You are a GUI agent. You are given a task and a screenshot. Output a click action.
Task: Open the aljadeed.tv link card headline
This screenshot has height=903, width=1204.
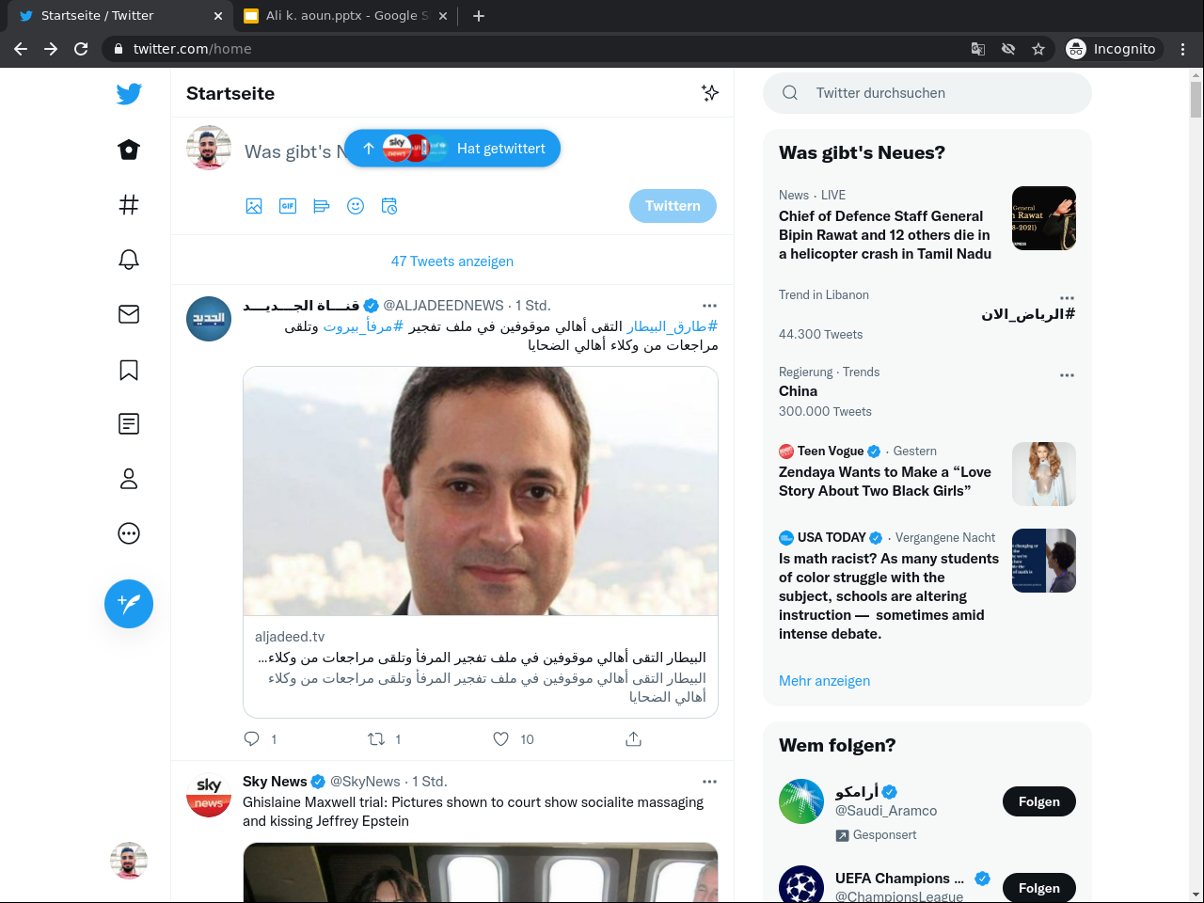[x=482, y=657]
